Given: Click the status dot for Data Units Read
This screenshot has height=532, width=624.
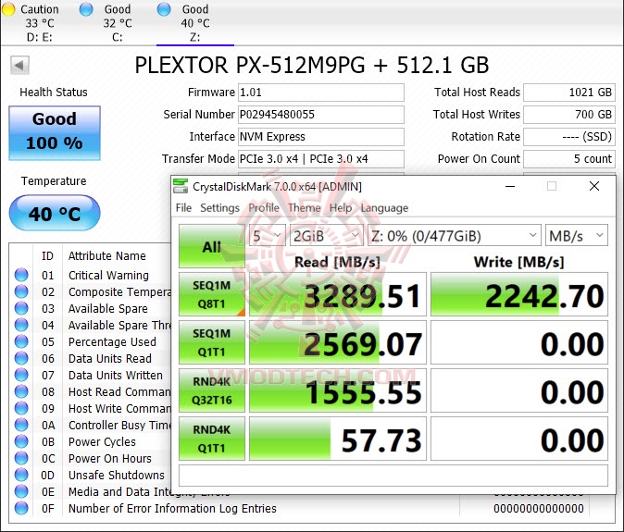Looking at the screenshot, I should pos(21,359).
